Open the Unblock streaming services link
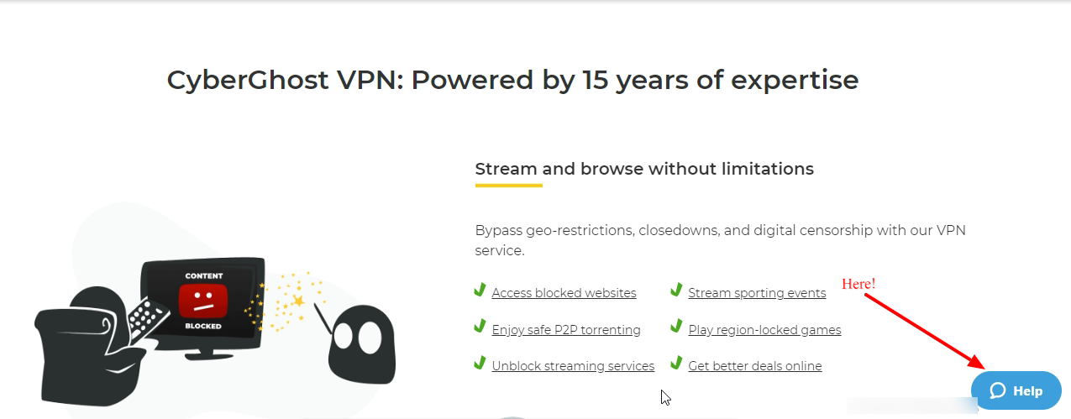Screen dimensions: 1071x419 tap(573, 366)
